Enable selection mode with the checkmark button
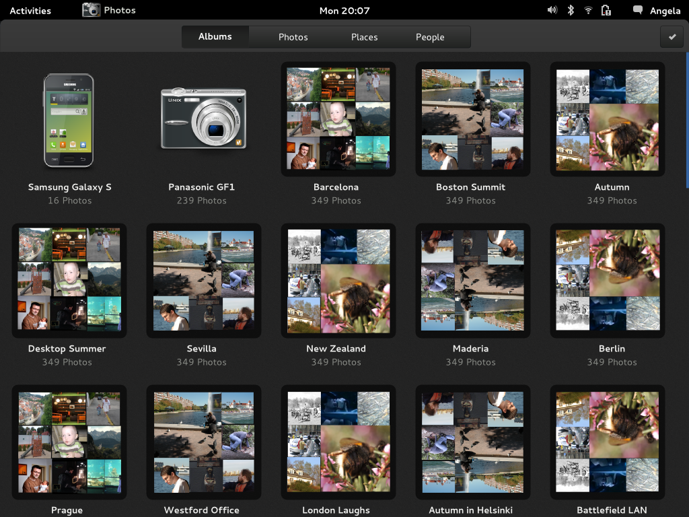The width and height of the screenshot is (689, 517). [671, 36]
